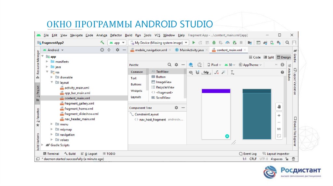Click the Palette search magnifier icon

[169, 65]
